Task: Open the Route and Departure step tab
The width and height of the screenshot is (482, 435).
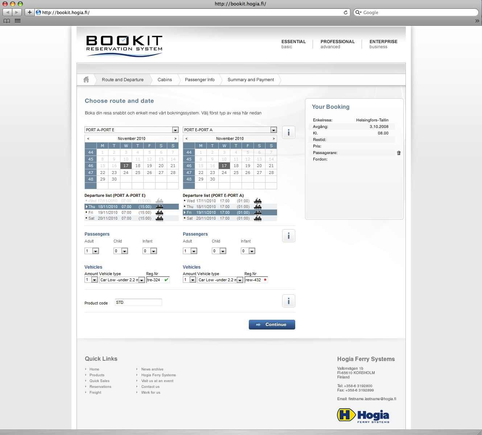Action: click(123, 80)
